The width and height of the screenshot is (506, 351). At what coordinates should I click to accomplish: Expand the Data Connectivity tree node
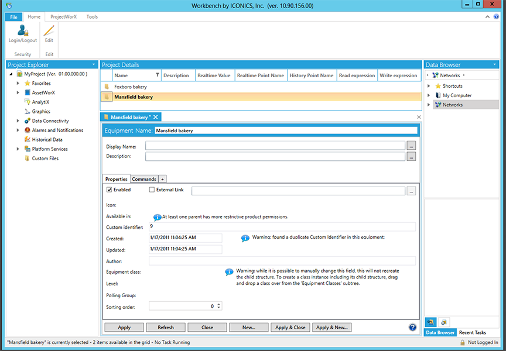coord(18,121)
